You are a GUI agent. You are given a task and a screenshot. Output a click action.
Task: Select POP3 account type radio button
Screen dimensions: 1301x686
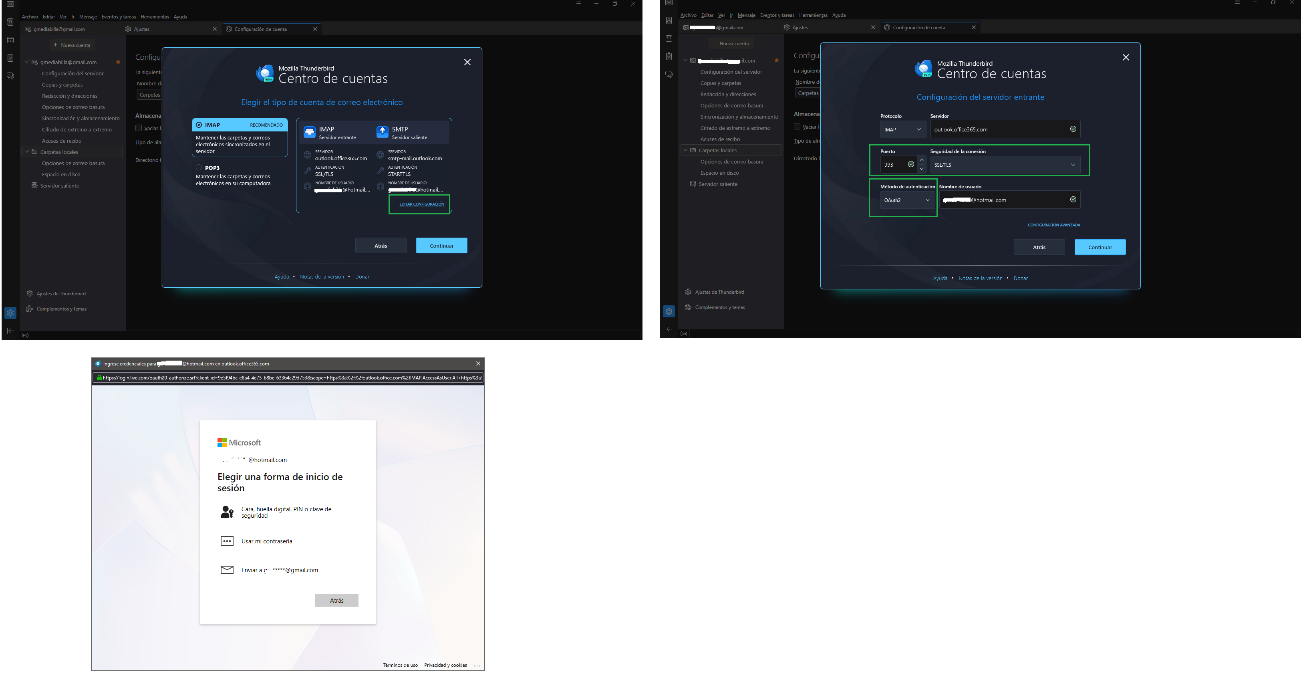(199, 168)
